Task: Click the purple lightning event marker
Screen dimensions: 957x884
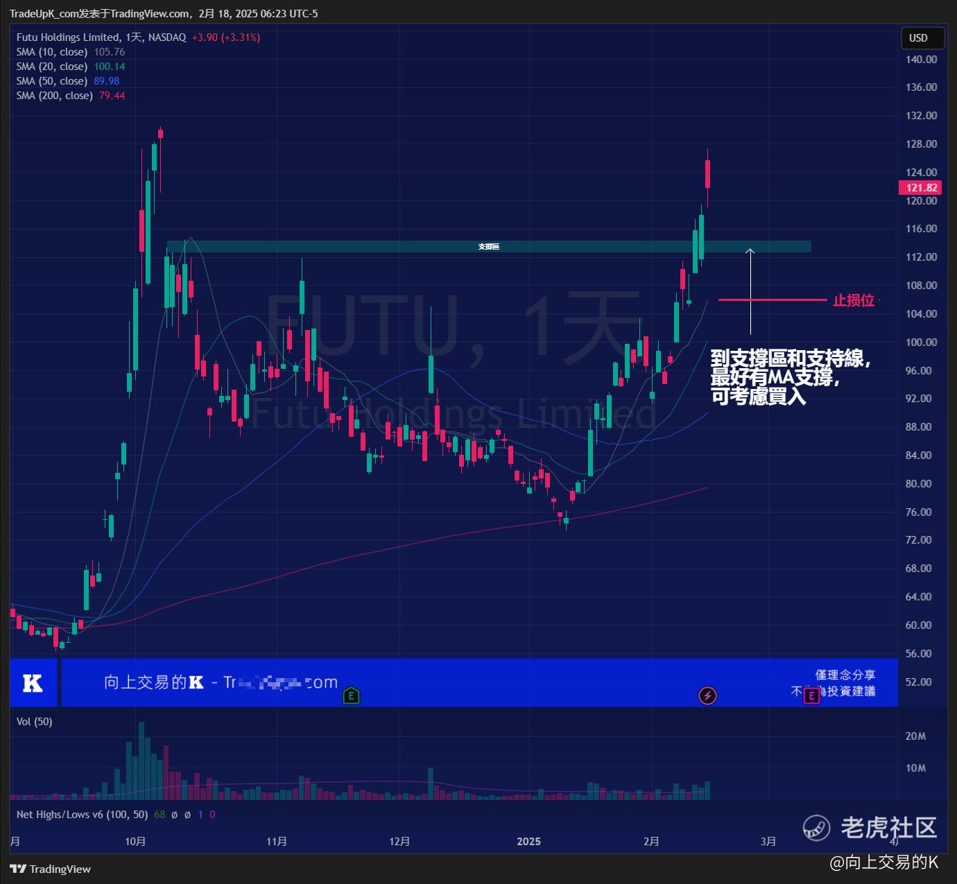Action: click(x=707, y=695)
